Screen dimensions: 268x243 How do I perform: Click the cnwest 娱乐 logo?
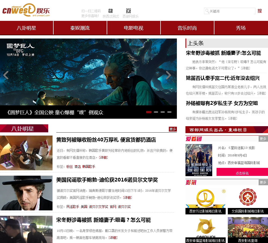point(26,10)
